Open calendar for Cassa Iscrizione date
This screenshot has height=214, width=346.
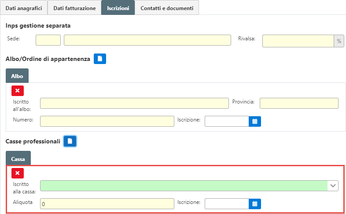(x=255, y=203)
